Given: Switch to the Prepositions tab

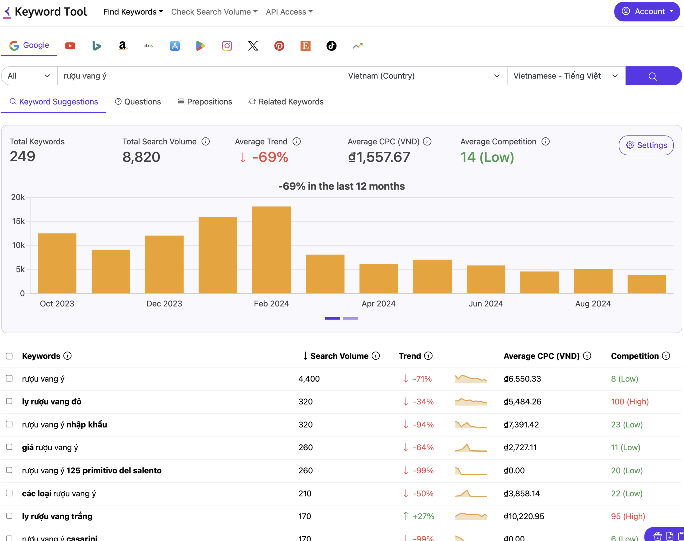Looking at the screenshot, I should coord(205,102).
